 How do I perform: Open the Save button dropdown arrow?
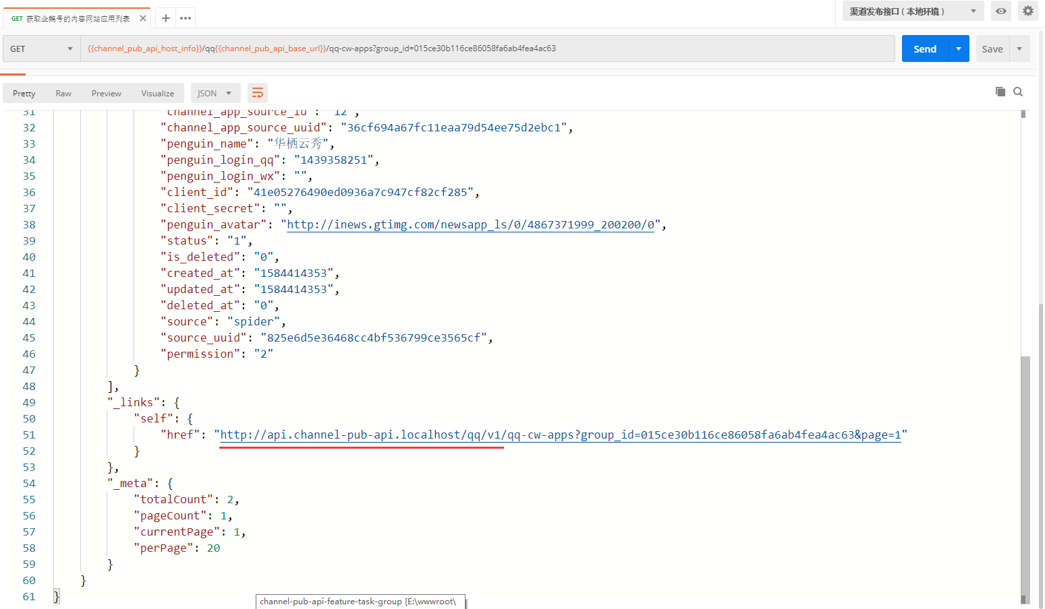point(1019,49)
